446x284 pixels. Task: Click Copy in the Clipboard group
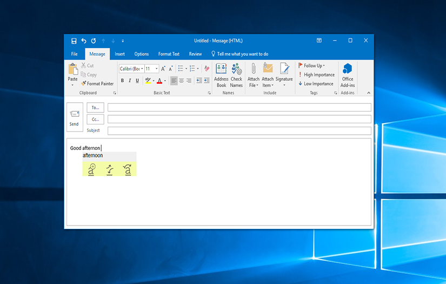89,75
